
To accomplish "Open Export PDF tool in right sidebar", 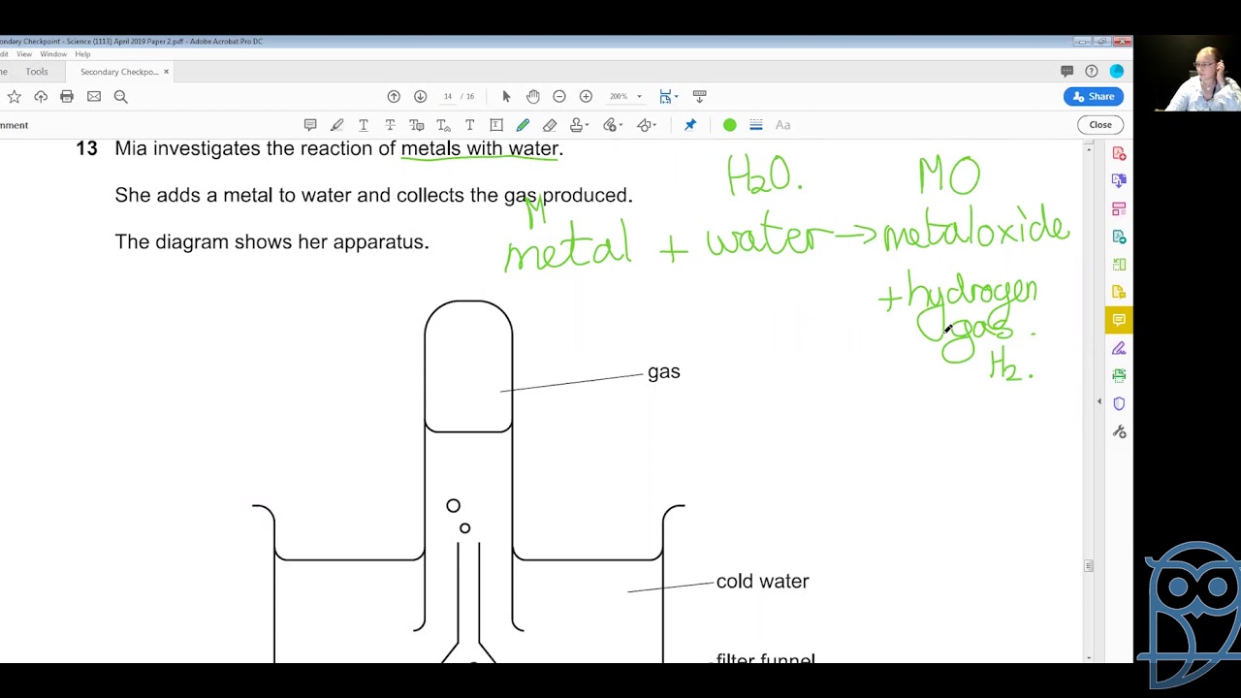I will [1119, 180].
